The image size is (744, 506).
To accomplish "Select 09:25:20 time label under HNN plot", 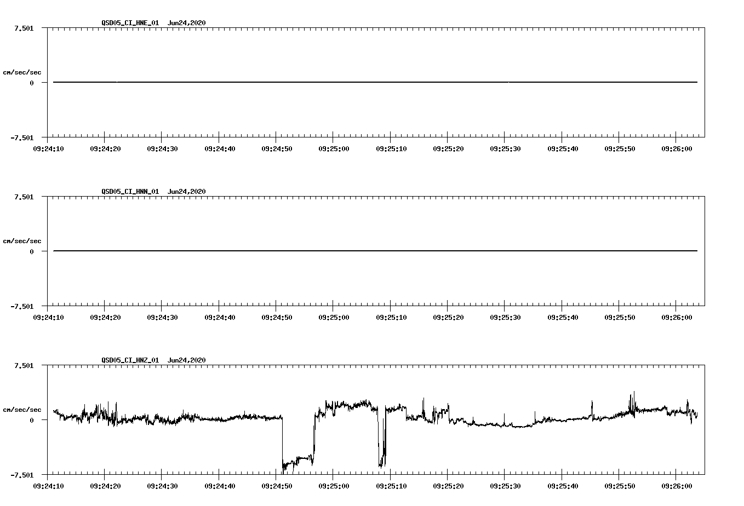I will (x=448, y=317).
